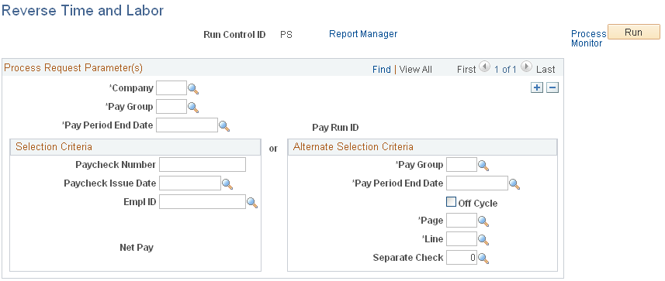Open the Report Manager link
665x281 pixels.
363,34
